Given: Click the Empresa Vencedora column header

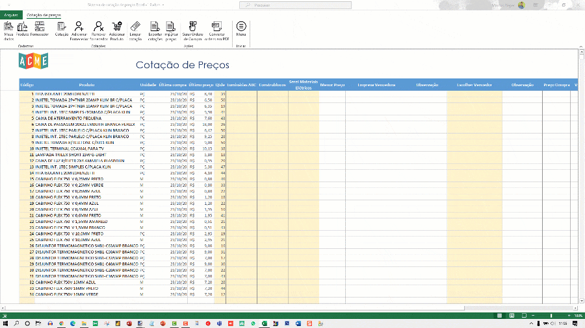Looking at the screenshot, I should point(376,85).
